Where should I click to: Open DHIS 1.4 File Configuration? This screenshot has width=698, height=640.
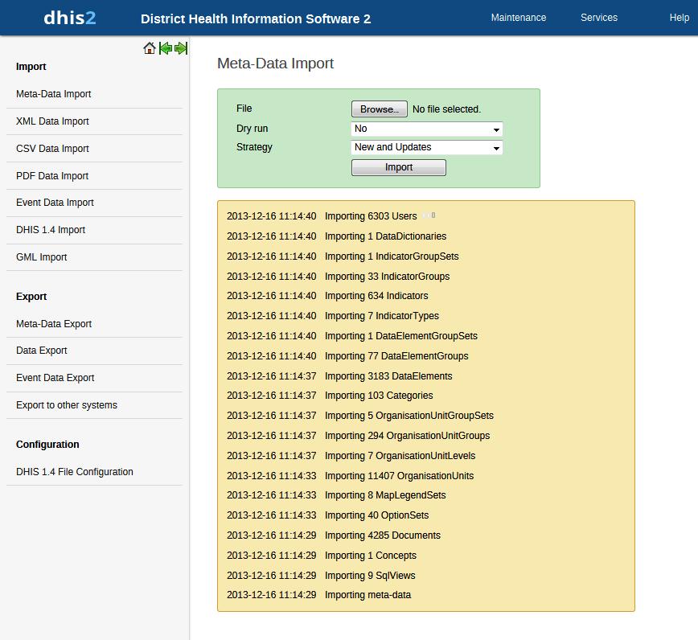pyautogui.click(x=75, y=472)
